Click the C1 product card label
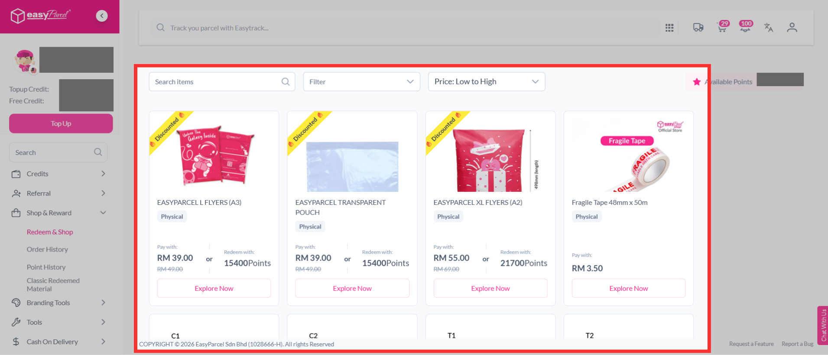This screenshot has width=828, height=355. [175, 336]
